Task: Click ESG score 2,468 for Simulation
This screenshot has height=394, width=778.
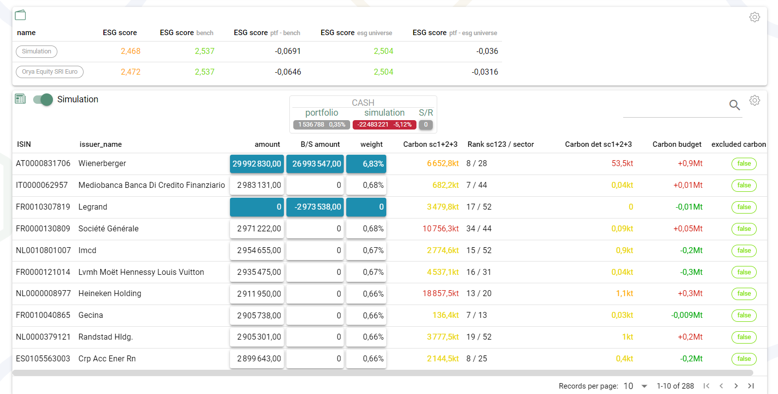Action: click(x=131, y=51)
